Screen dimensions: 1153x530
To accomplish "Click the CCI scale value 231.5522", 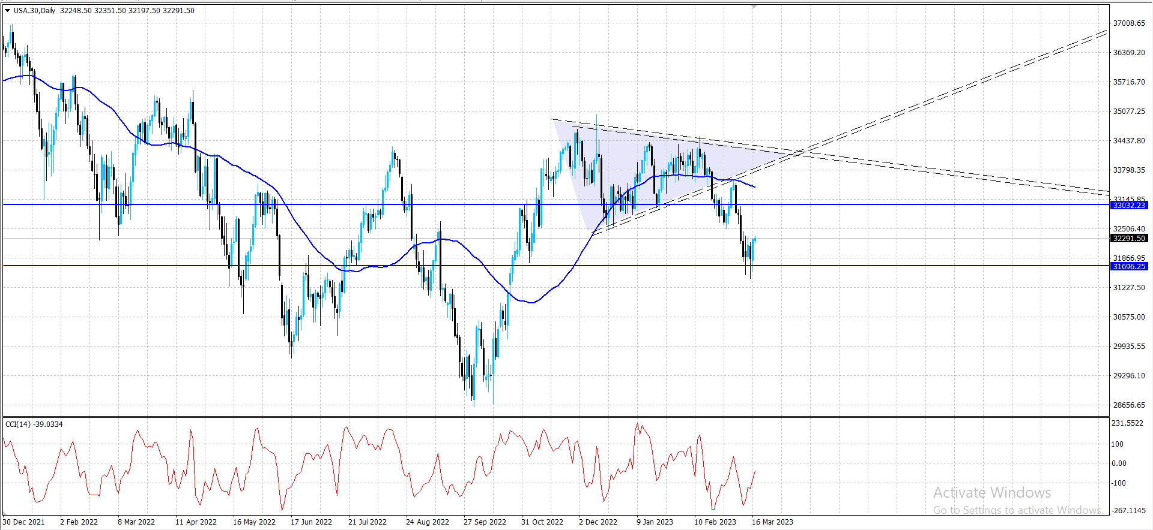I will tap(1128, 423).
